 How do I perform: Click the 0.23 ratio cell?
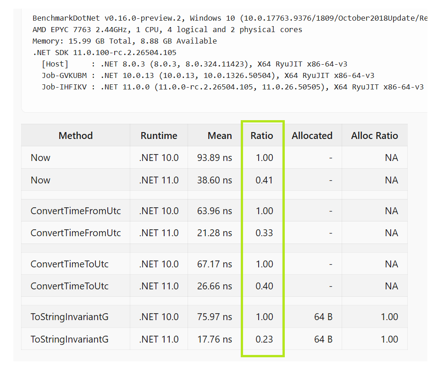[264, 339]
